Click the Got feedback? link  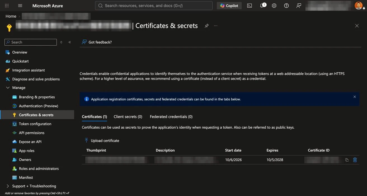[97, 42]
